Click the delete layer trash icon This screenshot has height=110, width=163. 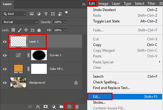coord(77,107)
